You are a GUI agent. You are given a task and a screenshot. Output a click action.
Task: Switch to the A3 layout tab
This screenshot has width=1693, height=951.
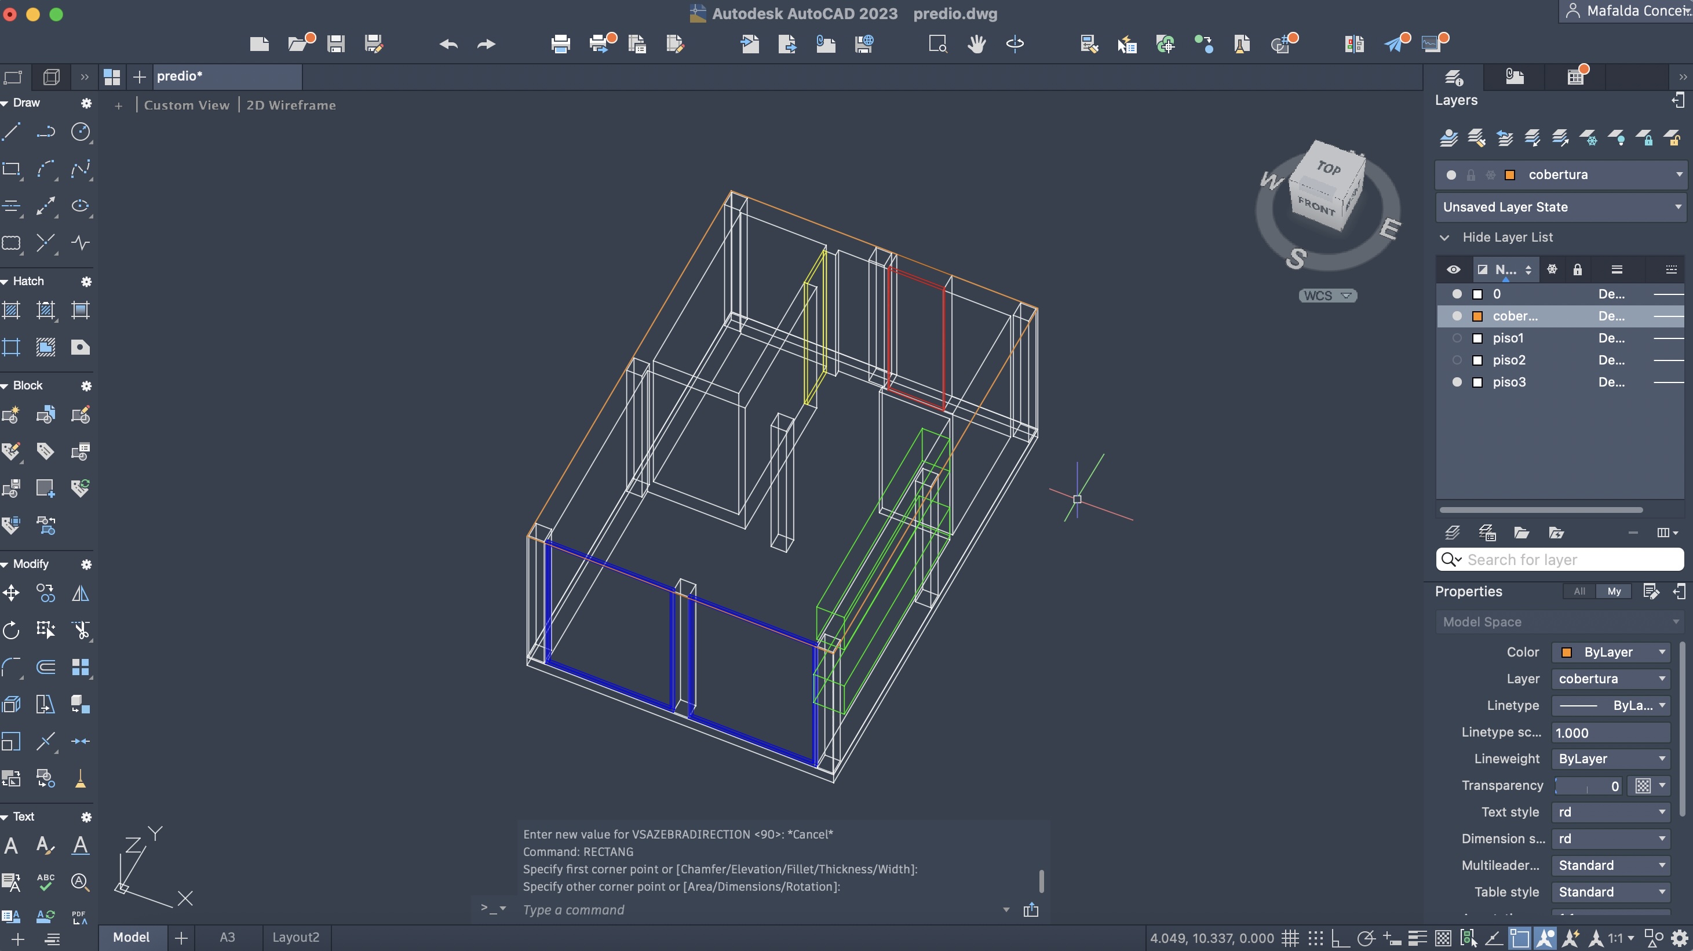click(x=227, y=937)
